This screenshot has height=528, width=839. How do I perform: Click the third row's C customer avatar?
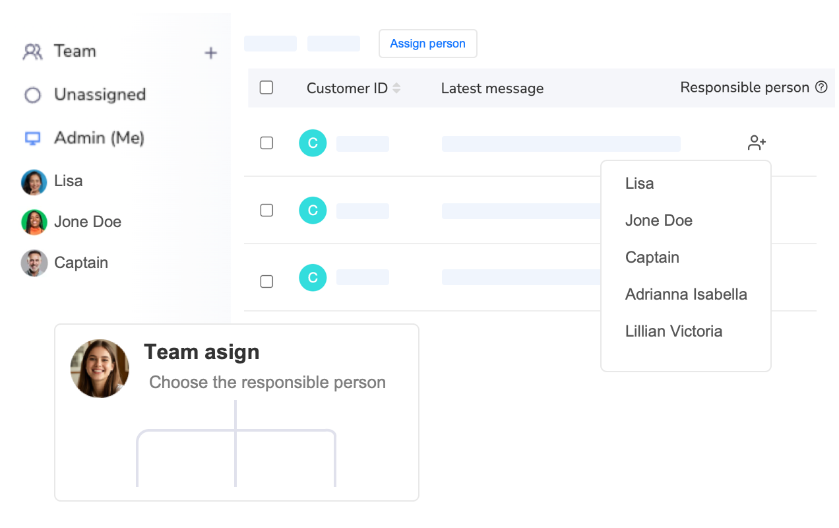pos(313,277)
